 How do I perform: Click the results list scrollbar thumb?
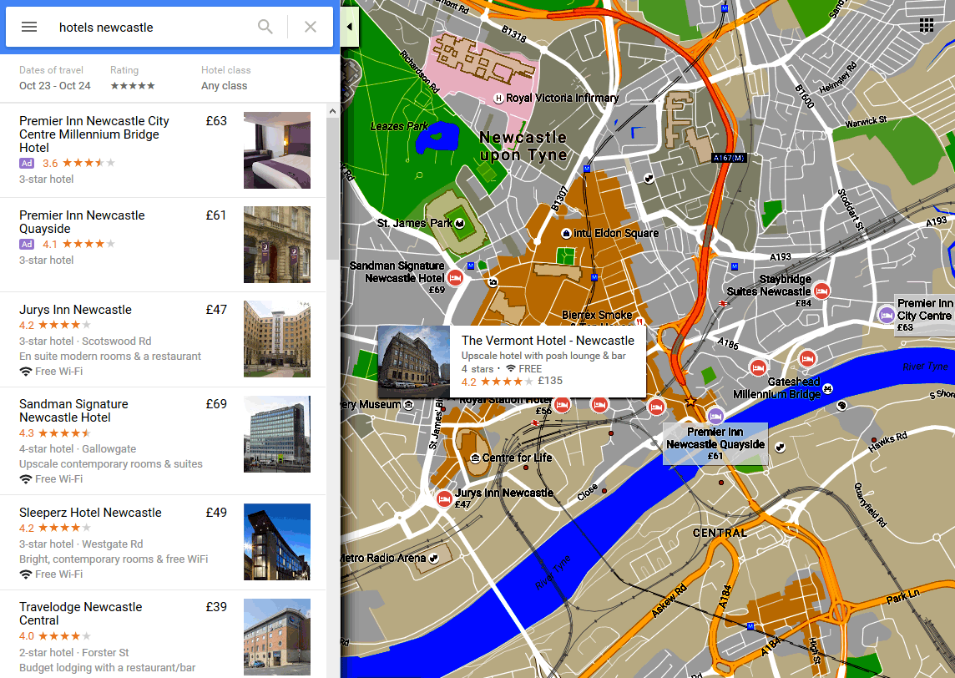pos(332,189)
